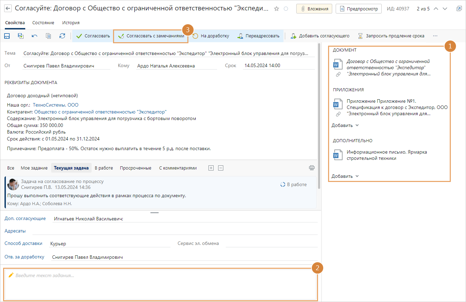Switch to the Состояние tab
The height and width of the screenshot is (302, 466).
43,23
